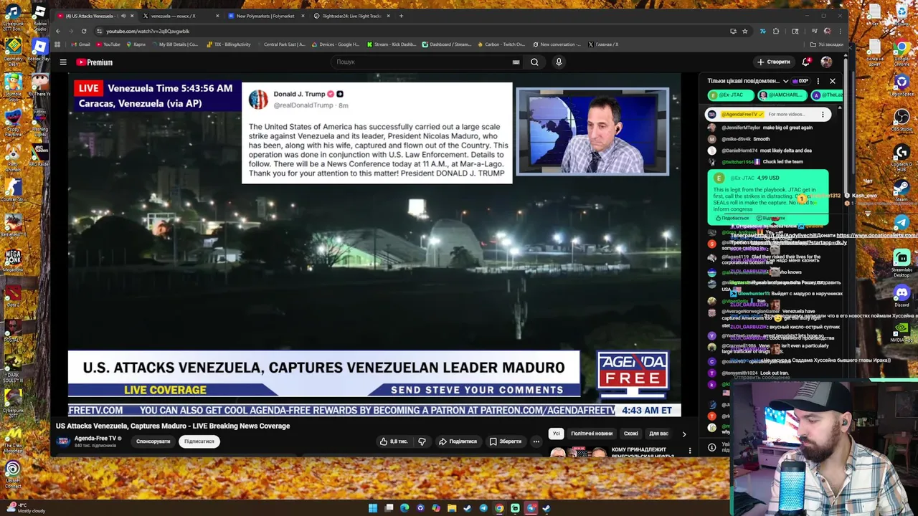
Task: Select the 'Політичні новини' filter chip
Action: [x=592, y=434]
